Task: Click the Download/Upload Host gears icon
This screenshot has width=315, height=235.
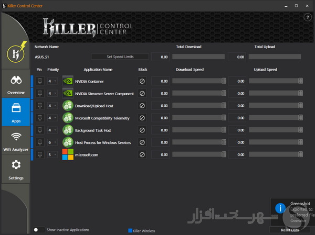Action: click(68, 106)
